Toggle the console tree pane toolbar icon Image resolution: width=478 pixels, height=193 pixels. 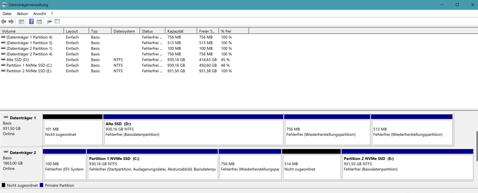(21, 21)
